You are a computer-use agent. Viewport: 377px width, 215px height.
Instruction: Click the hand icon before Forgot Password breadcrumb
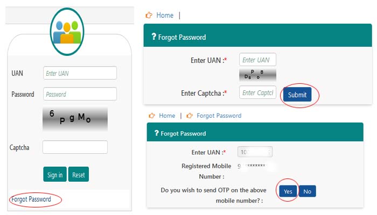pos(190,116)
